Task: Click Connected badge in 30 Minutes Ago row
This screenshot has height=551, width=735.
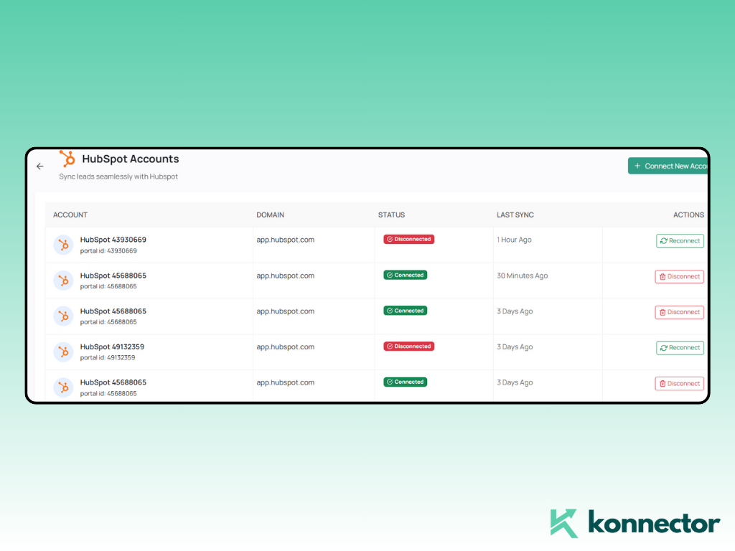Action: [x=405, y=275]
